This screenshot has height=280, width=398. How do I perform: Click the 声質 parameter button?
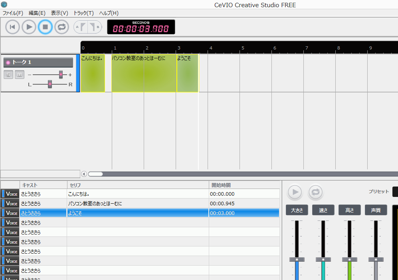[376, 210]
